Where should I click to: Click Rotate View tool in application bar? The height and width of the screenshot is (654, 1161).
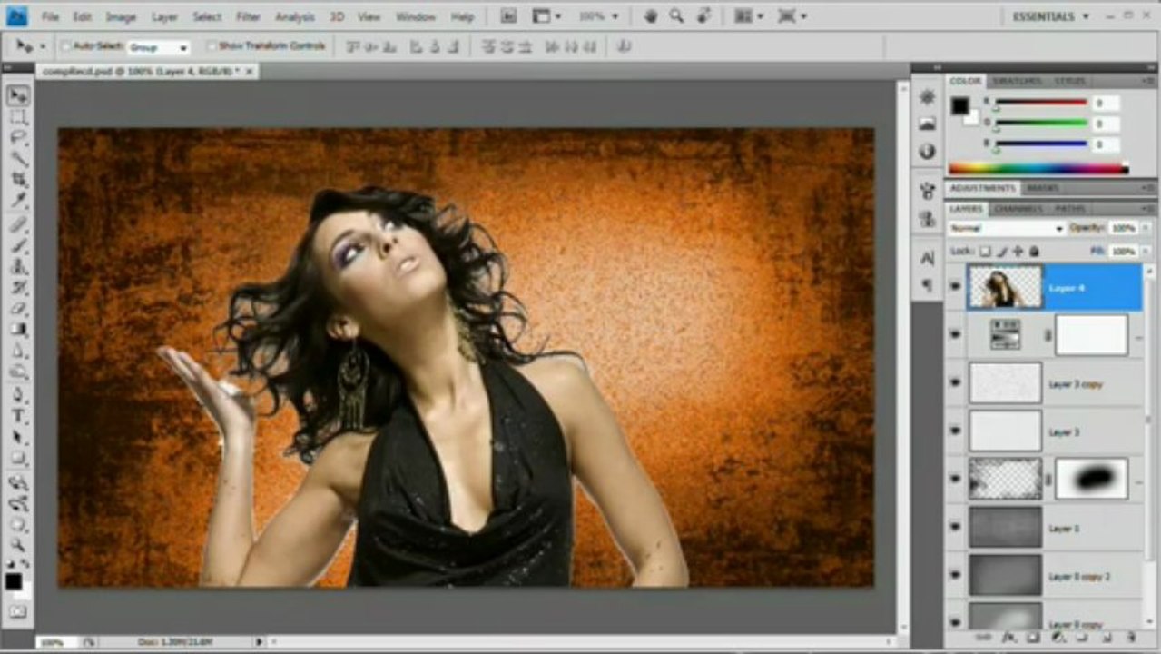coord(703,16)
